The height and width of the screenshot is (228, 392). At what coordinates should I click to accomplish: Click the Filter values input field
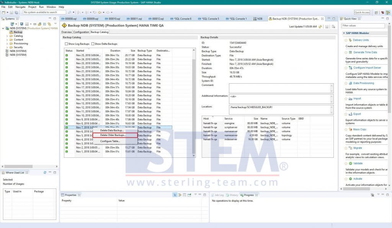[358, 26]
